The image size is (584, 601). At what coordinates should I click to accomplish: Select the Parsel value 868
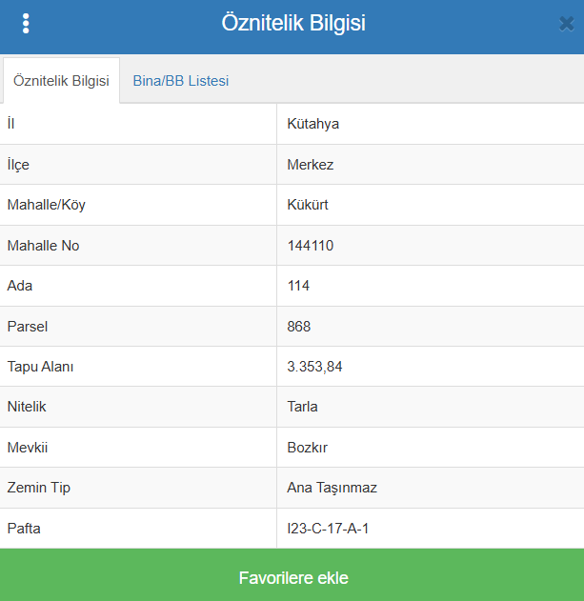tap(299, 326)
